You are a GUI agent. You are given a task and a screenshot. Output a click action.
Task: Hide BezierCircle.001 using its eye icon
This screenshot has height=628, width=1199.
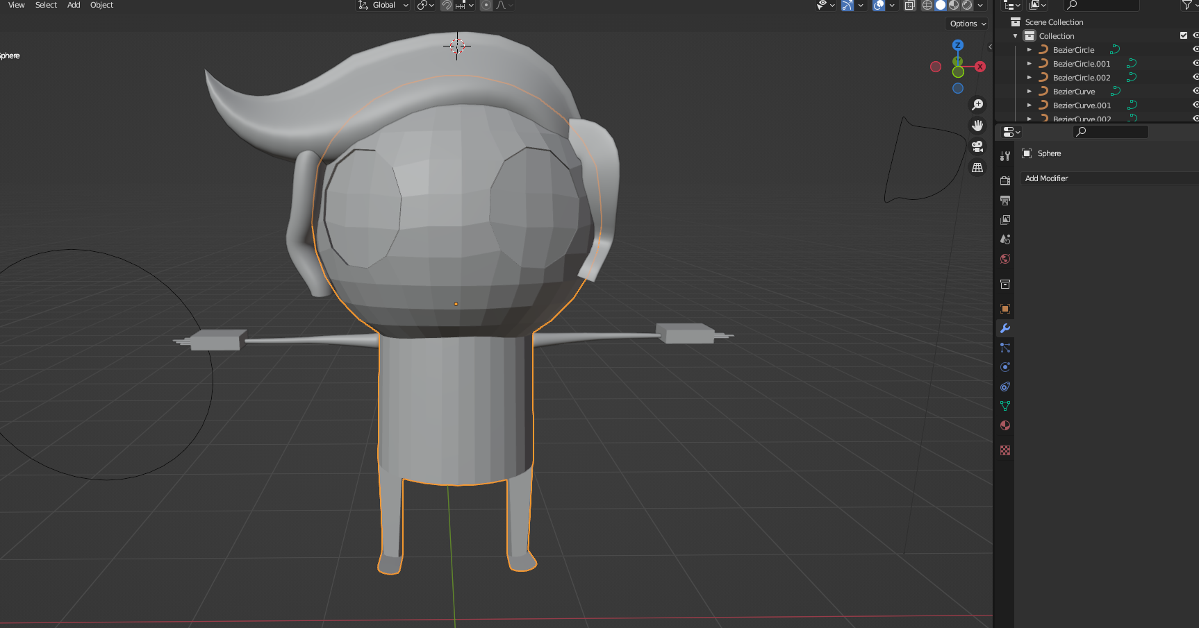coord(1196,63)
